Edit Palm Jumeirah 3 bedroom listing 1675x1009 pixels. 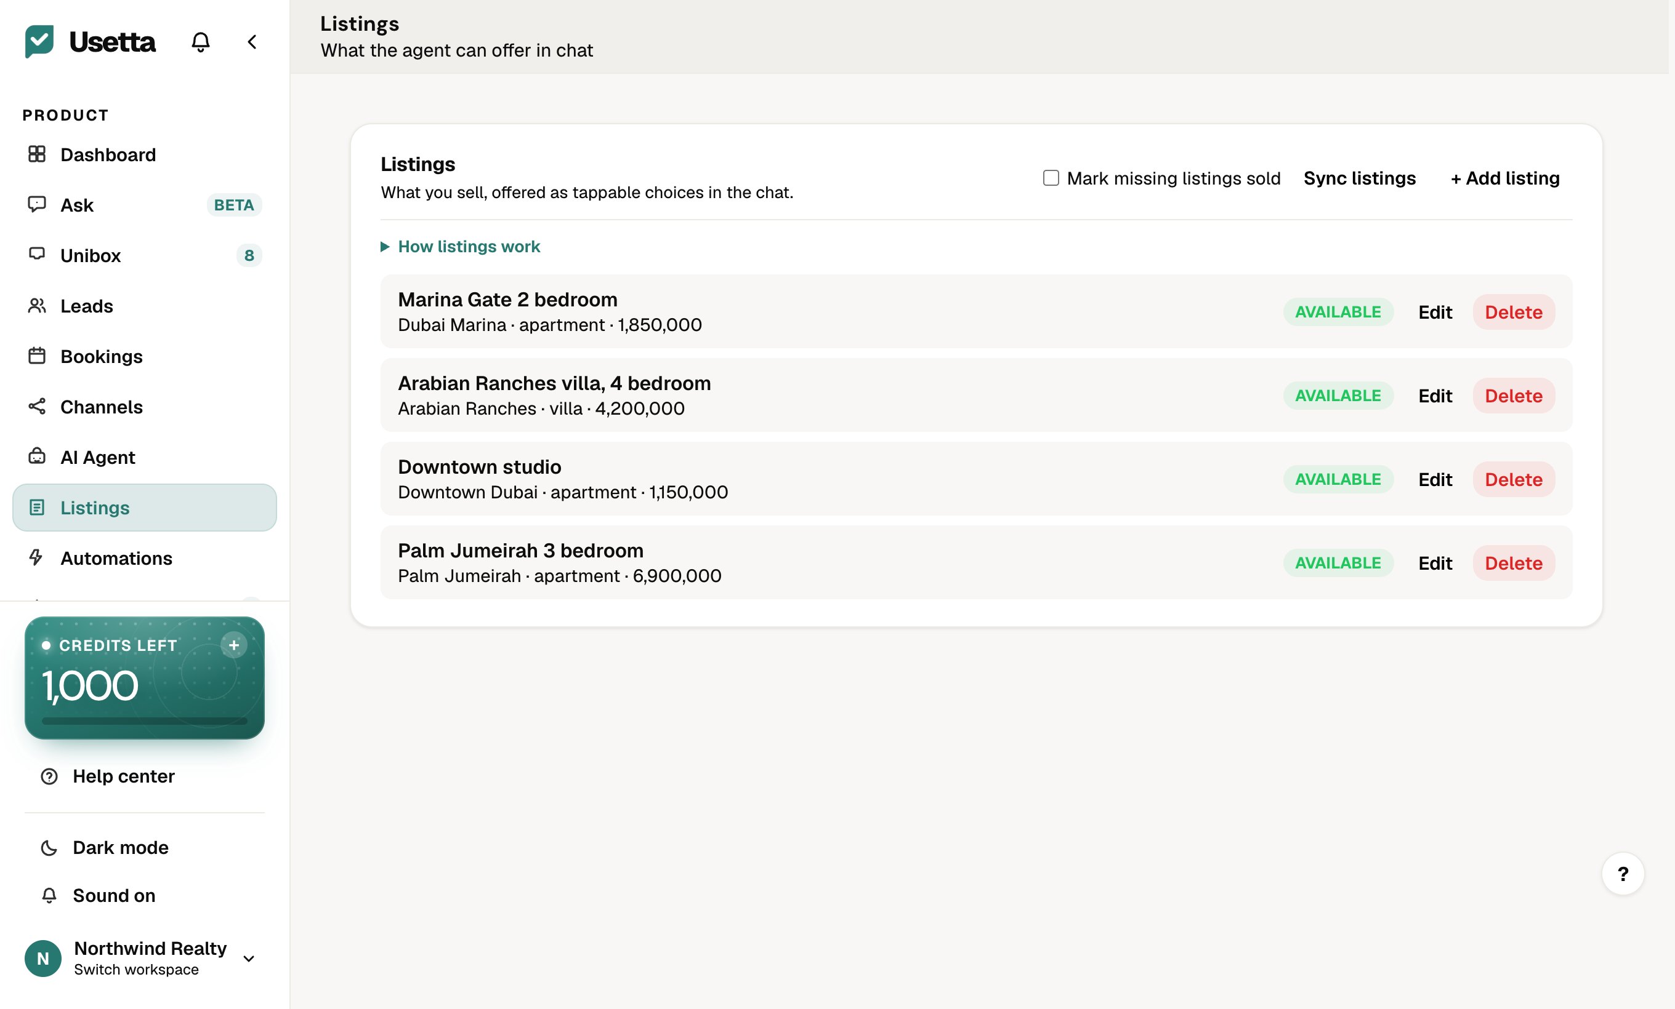1435,563
